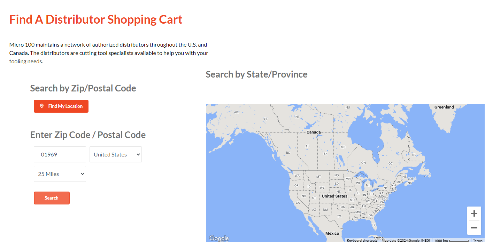Click the Google logo on the map
The image size is (485, 242).
pos(219,238)
